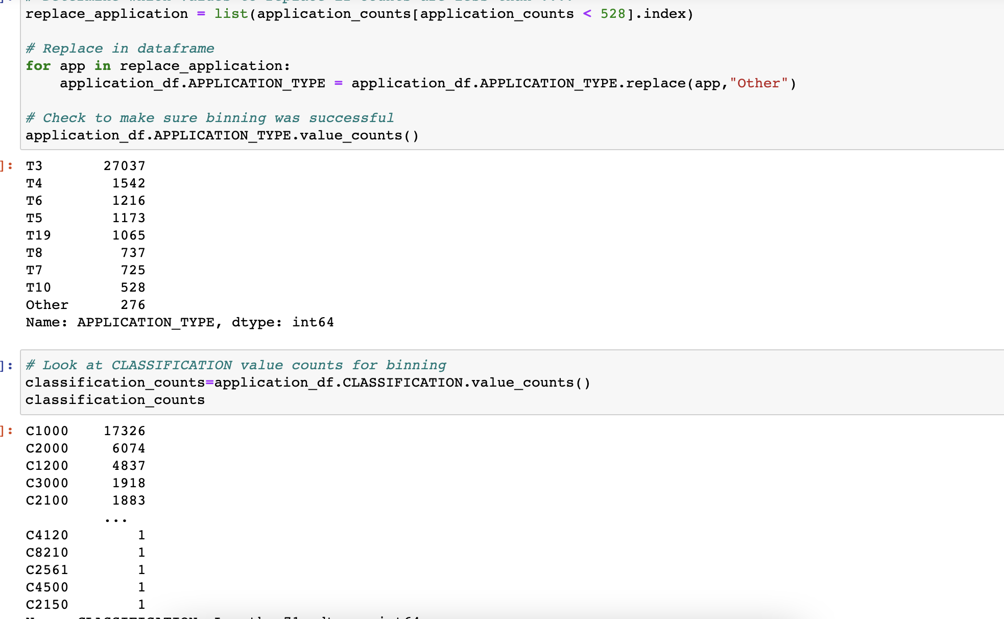
Task: Click the standalone classification_counts code line
Action: 115,400
